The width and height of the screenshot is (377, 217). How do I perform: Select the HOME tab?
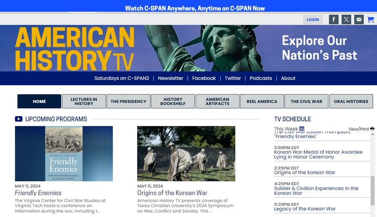tap(39, 101)
